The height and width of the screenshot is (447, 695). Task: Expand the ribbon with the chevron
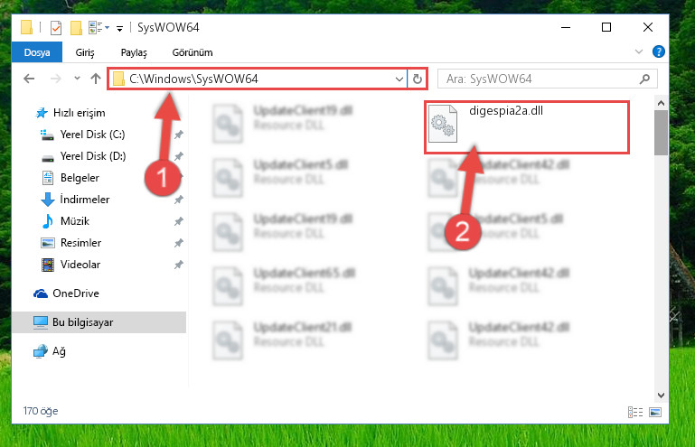639,51
